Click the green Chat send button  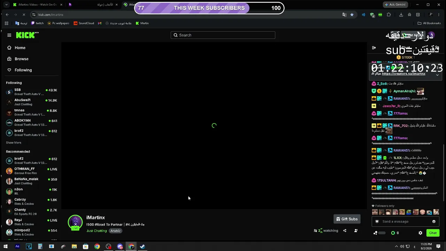[433, 233]
